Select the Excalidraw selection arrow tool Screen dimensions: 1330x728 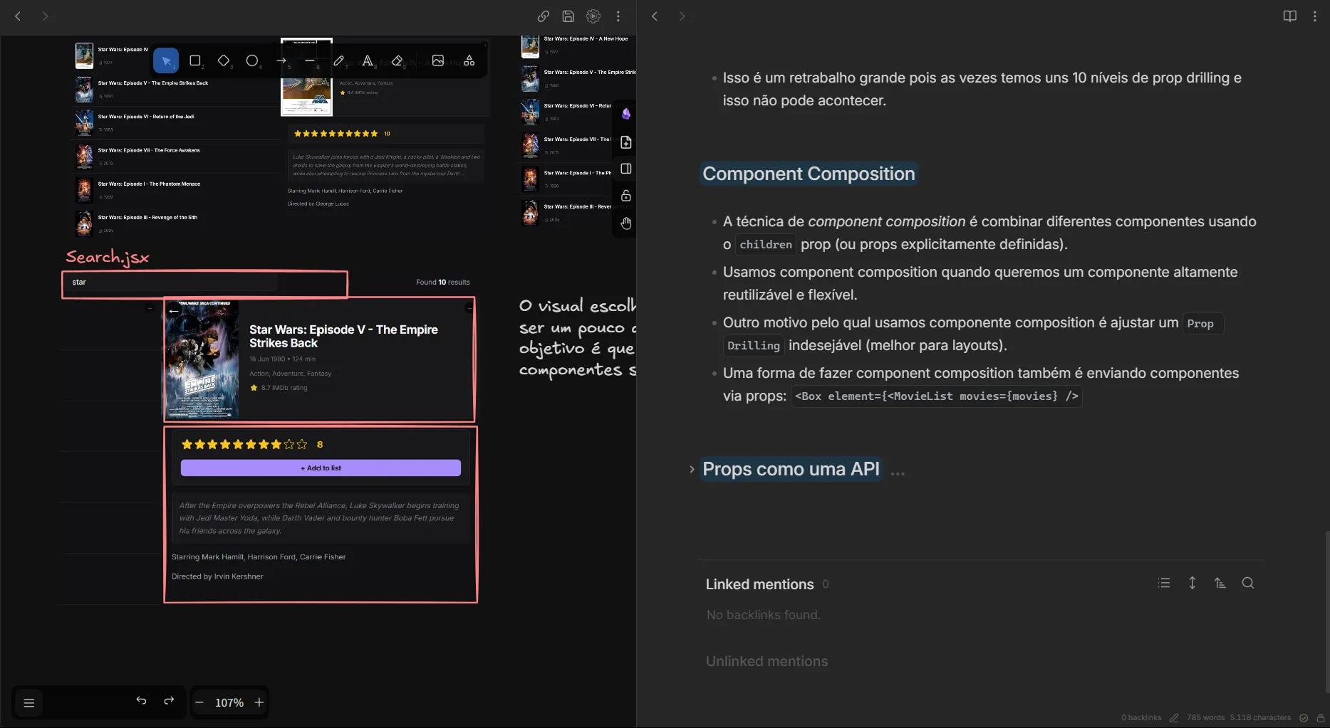166,61
